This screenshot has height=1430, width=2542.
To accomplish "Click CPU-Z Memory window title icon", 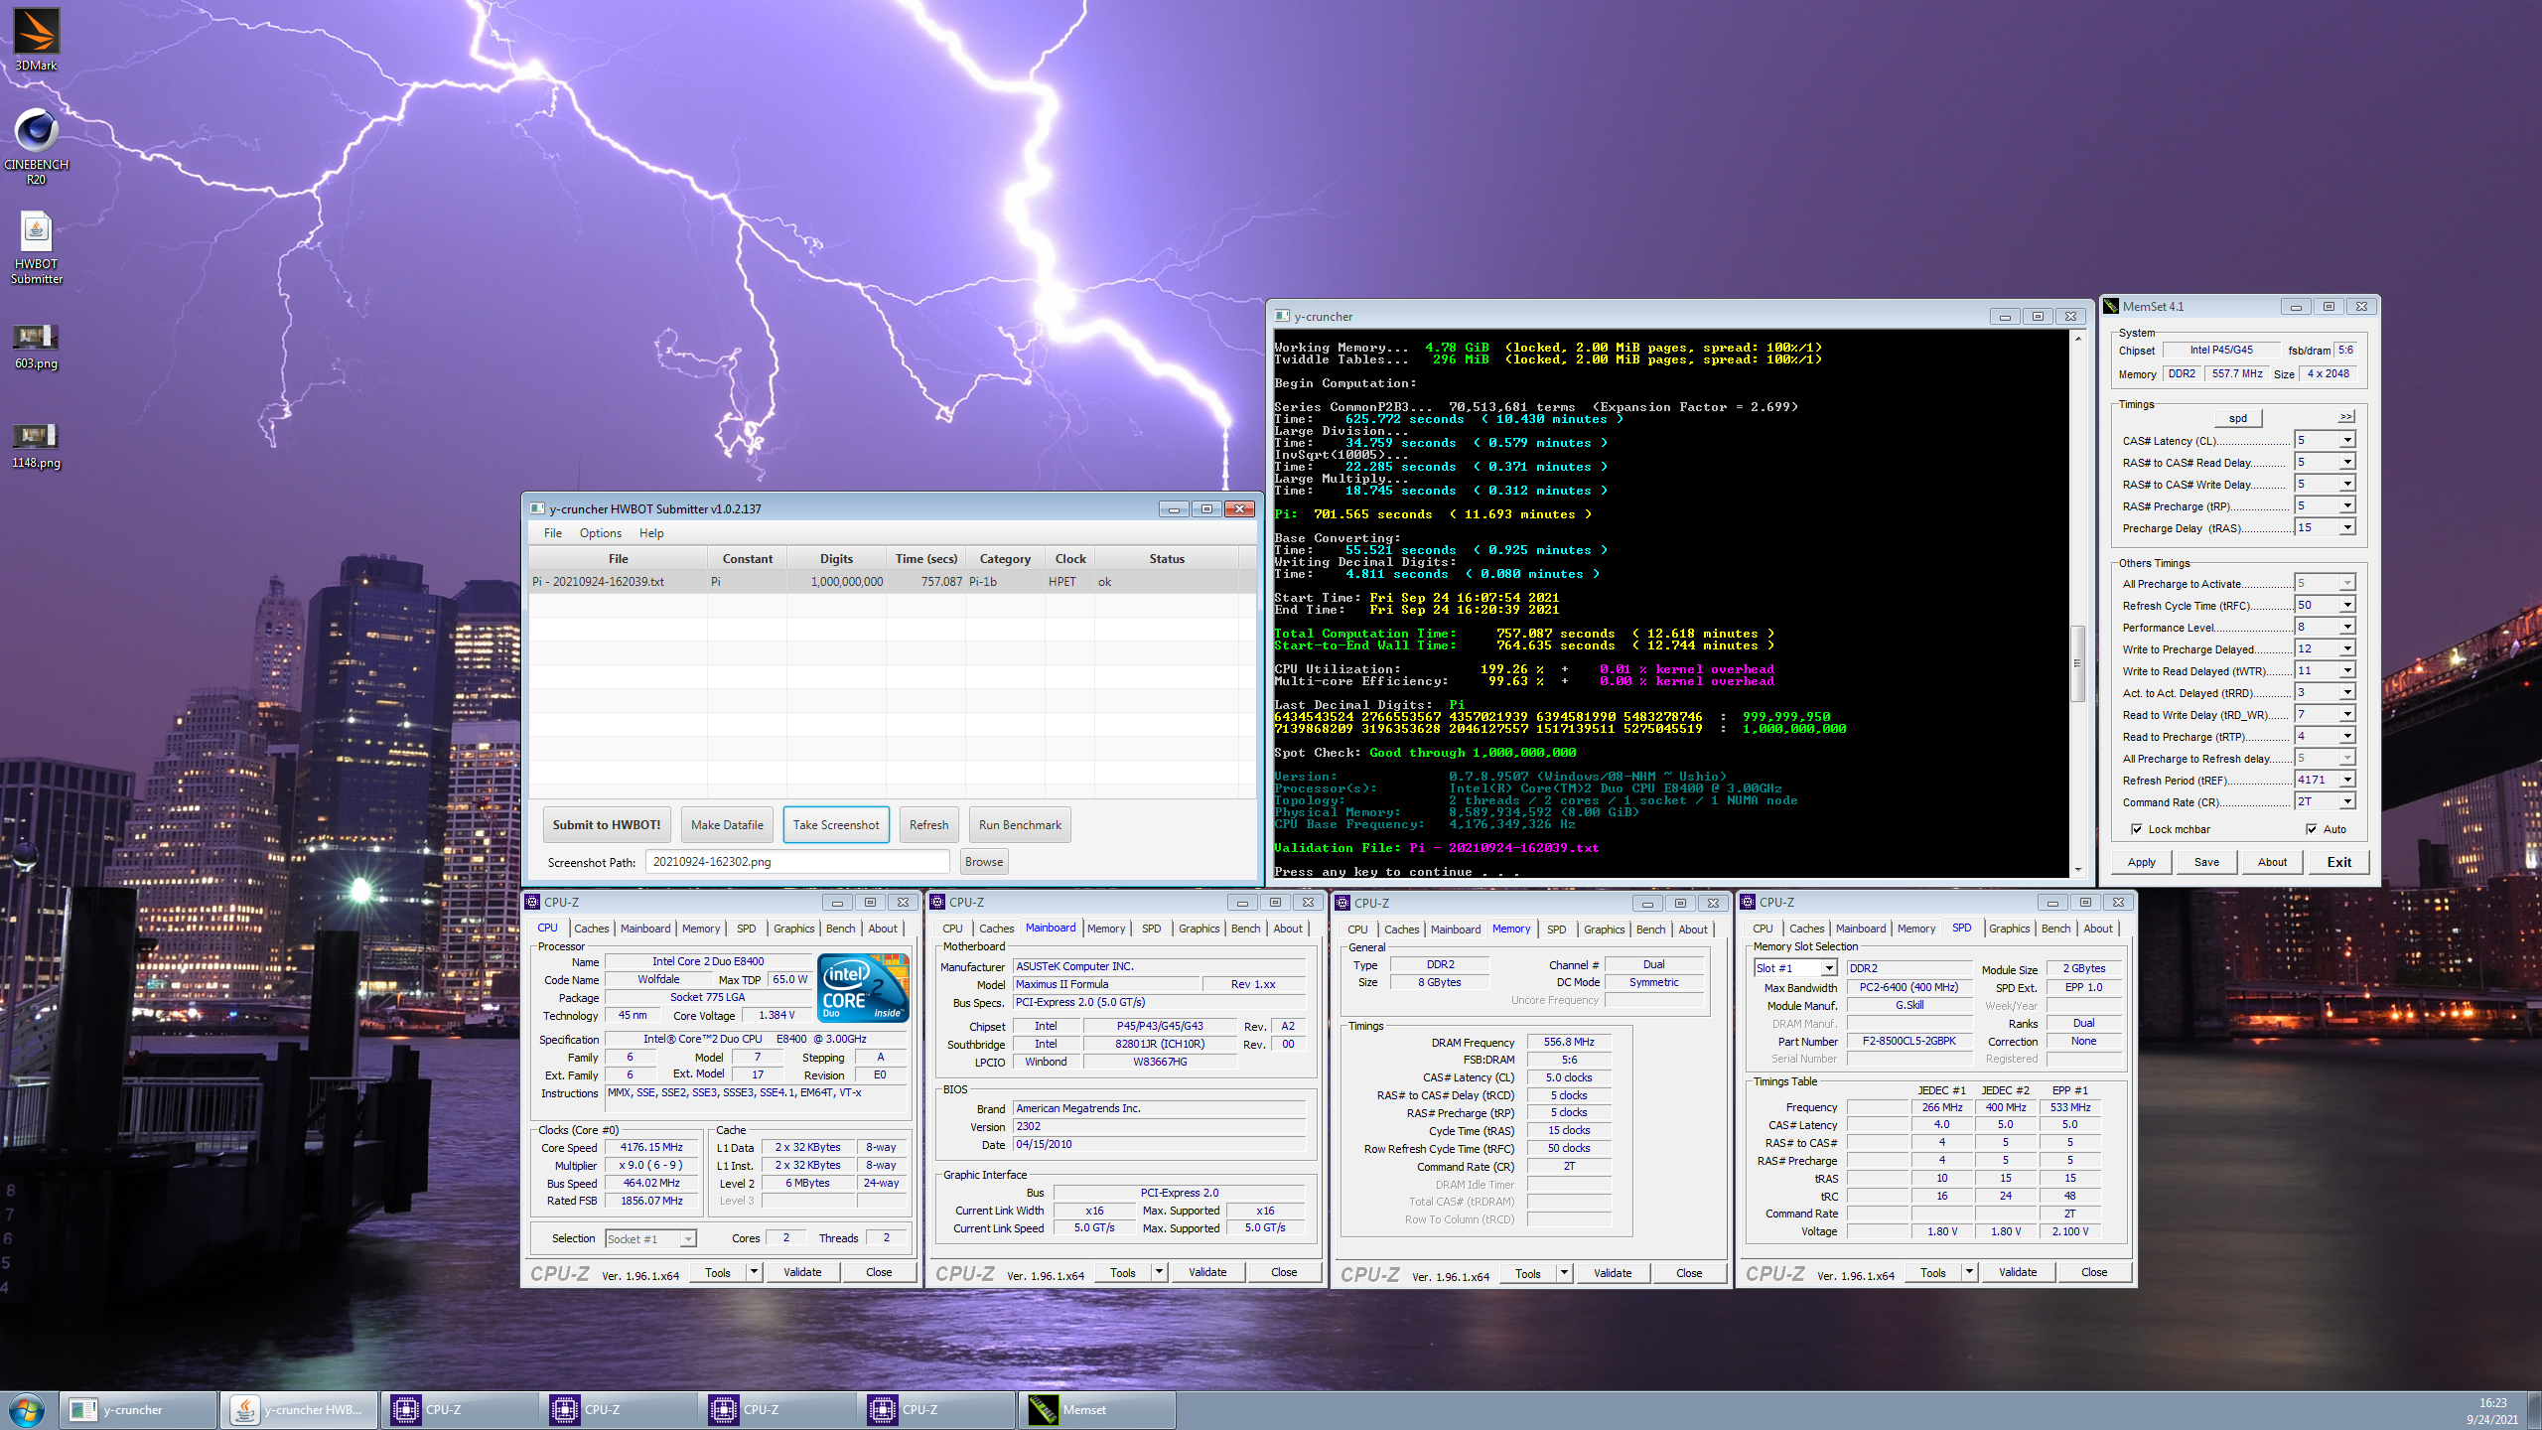I will (1342, 903).
